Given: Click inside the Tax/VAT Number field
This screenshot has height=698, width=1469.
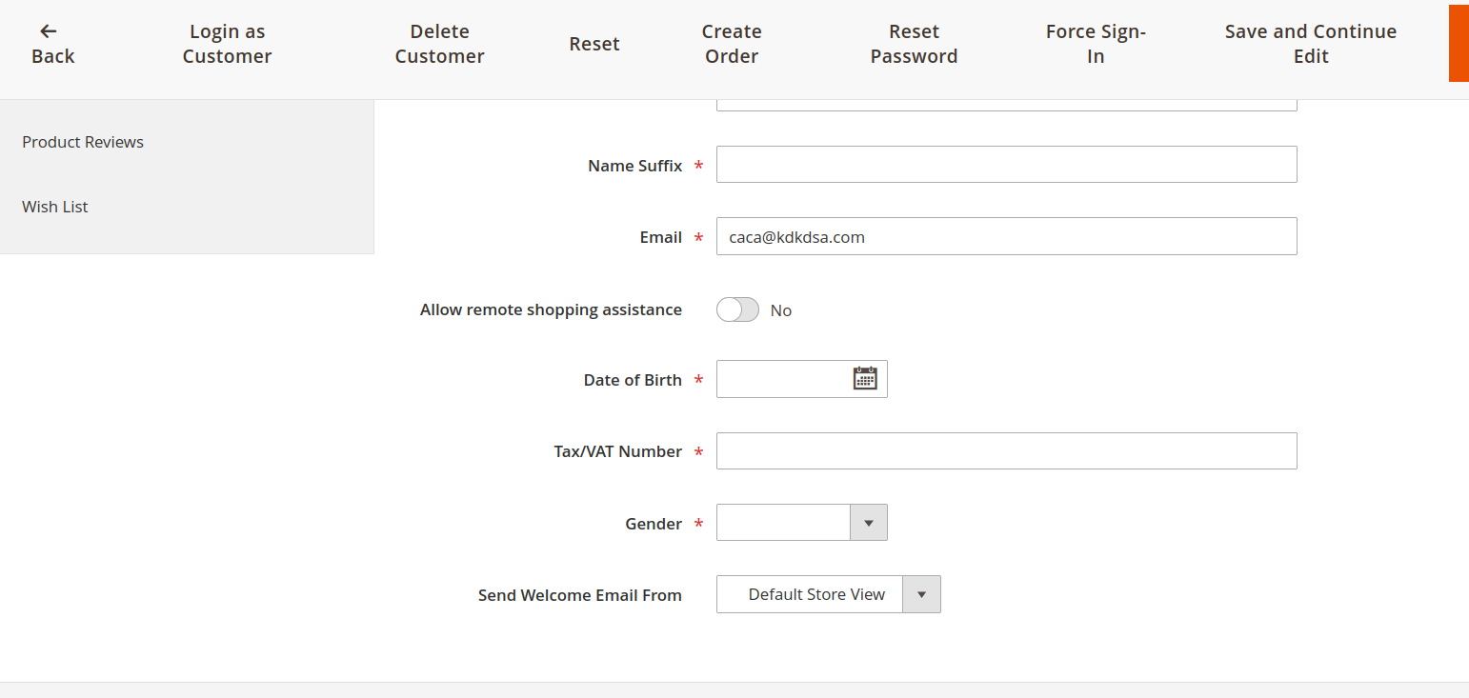Looking at the screenshot, I should coord(1006,450).
